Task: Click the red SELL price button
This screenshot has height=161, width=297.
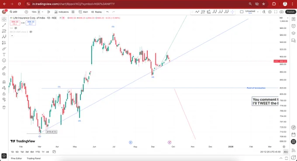Action: click(15, 23)
